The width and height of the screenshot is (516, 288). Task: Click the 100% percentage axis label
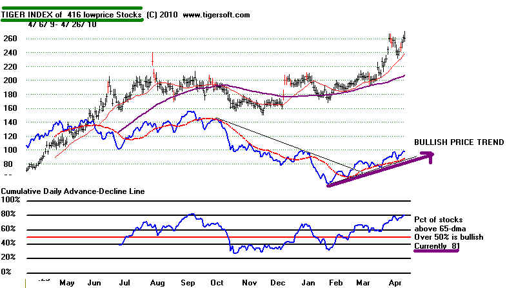tap(12, 200)
